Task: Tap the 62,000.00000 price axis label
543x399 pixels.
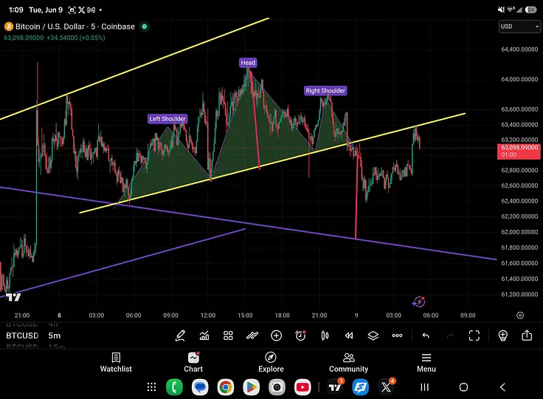Action: pyautogui.click(x=519, y=232)
